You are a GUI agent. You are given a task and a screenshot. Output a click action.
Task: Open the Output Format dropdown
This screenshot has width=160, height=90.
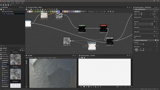[146, 19]
